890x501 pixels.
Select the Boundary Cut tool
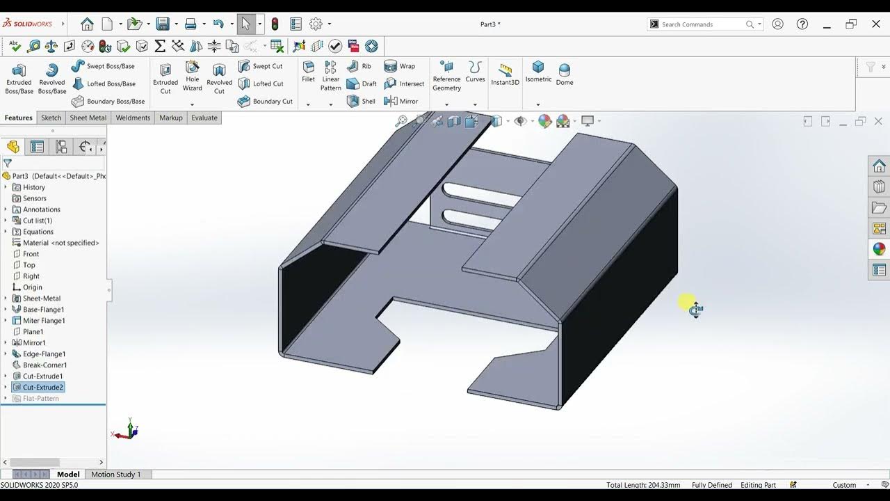pos(265,101)
